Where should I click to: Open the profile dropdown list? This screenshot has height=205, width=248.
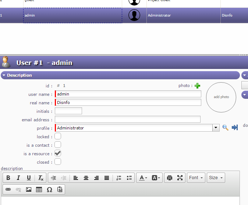(x=216, y=128)
